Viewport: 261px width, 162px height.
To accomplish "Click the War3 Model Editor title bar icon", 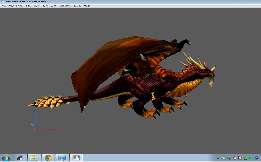I will [2, 2].
